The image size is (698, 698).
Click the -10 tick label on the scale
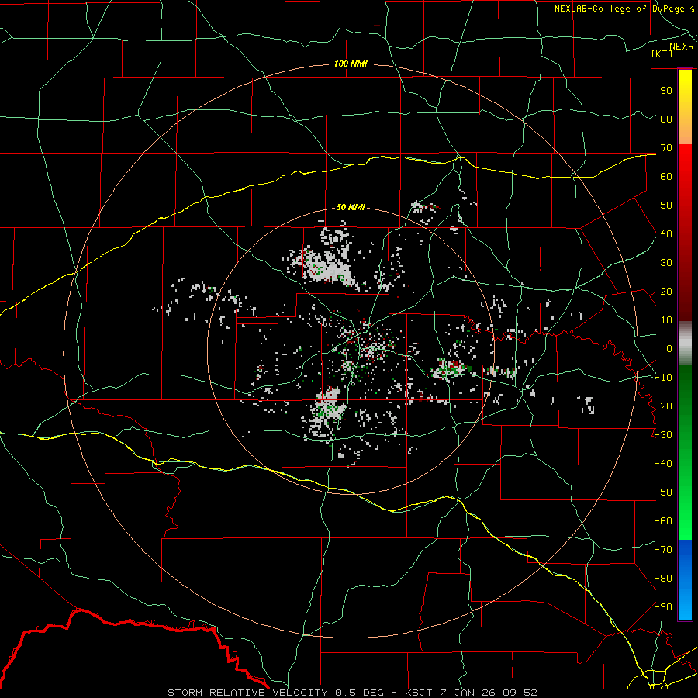point(663,378)
